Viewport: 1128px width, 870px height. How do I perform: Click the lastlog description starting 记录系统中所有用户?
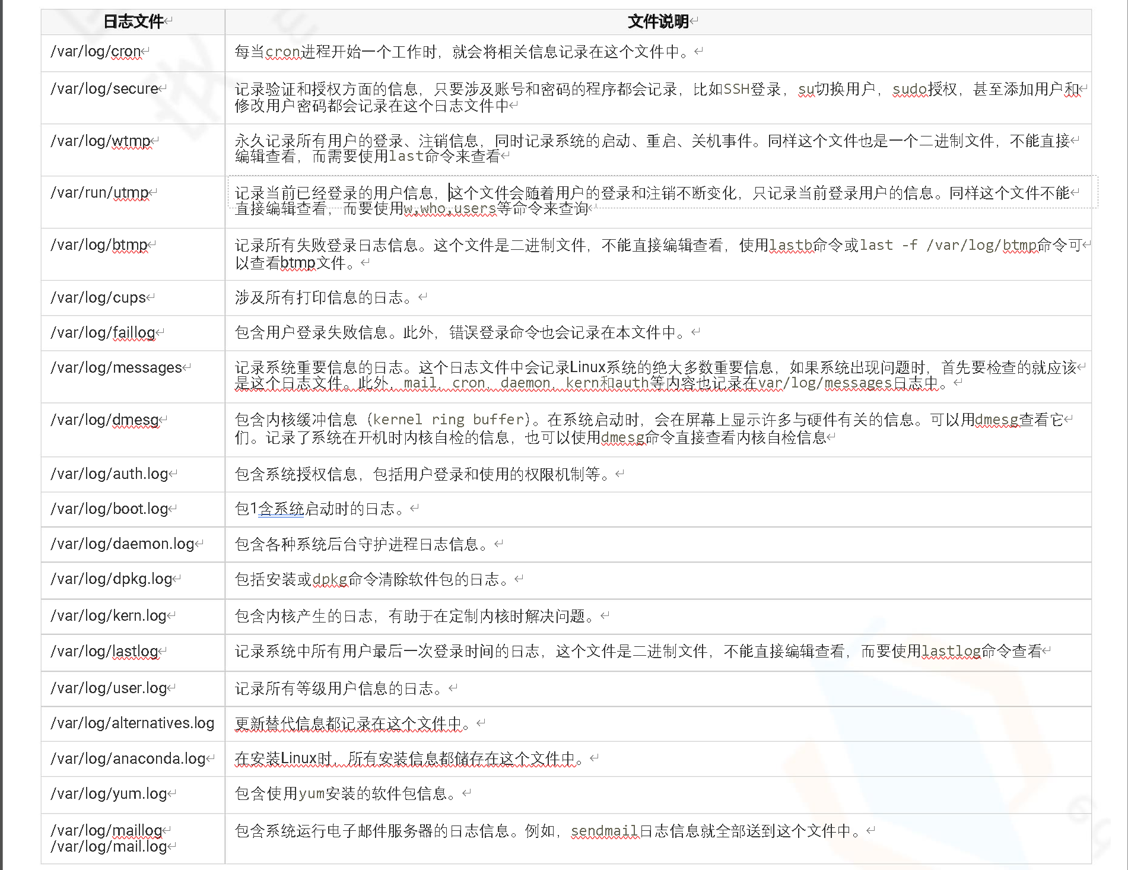638,651
